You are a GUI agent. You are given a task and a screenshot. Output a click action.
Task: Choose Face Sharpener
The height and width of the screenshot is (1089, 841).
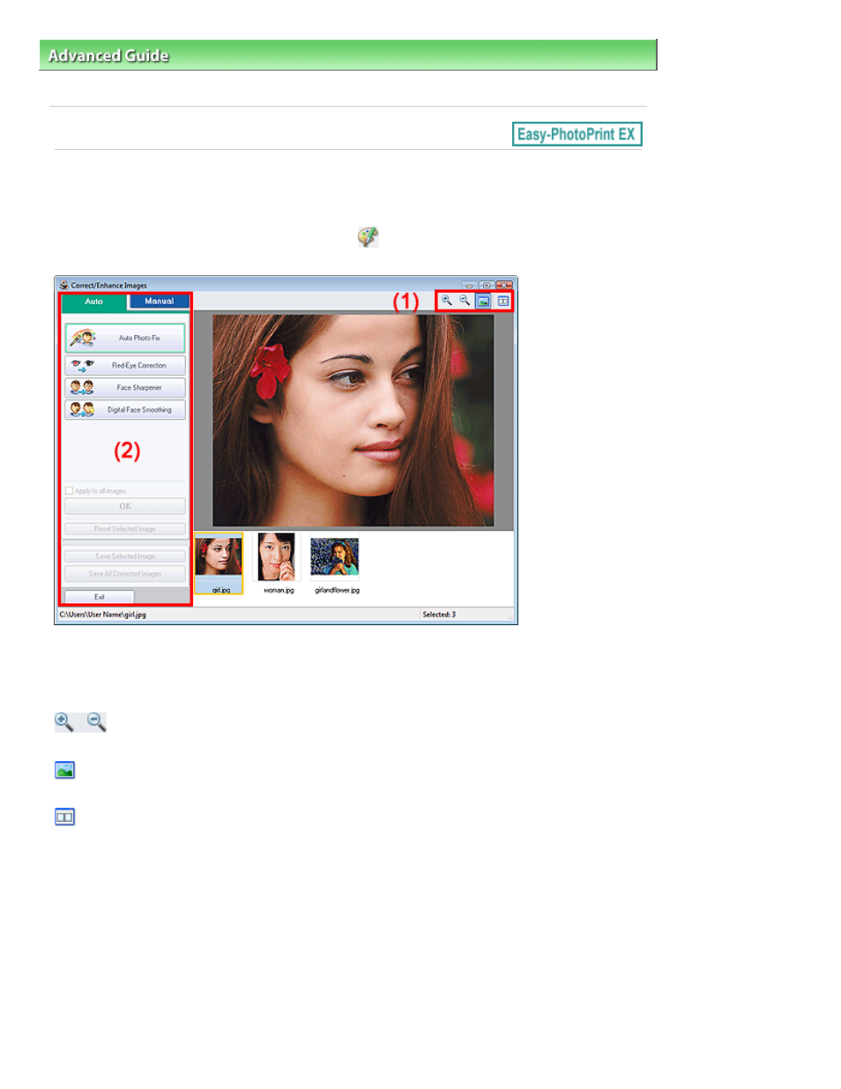[x=125, y=387]
